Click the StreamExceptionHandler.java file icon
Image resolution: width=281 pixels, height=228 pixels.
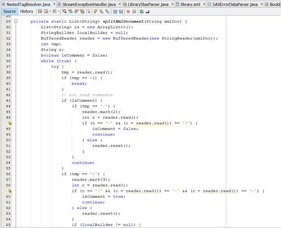point(59,4)
